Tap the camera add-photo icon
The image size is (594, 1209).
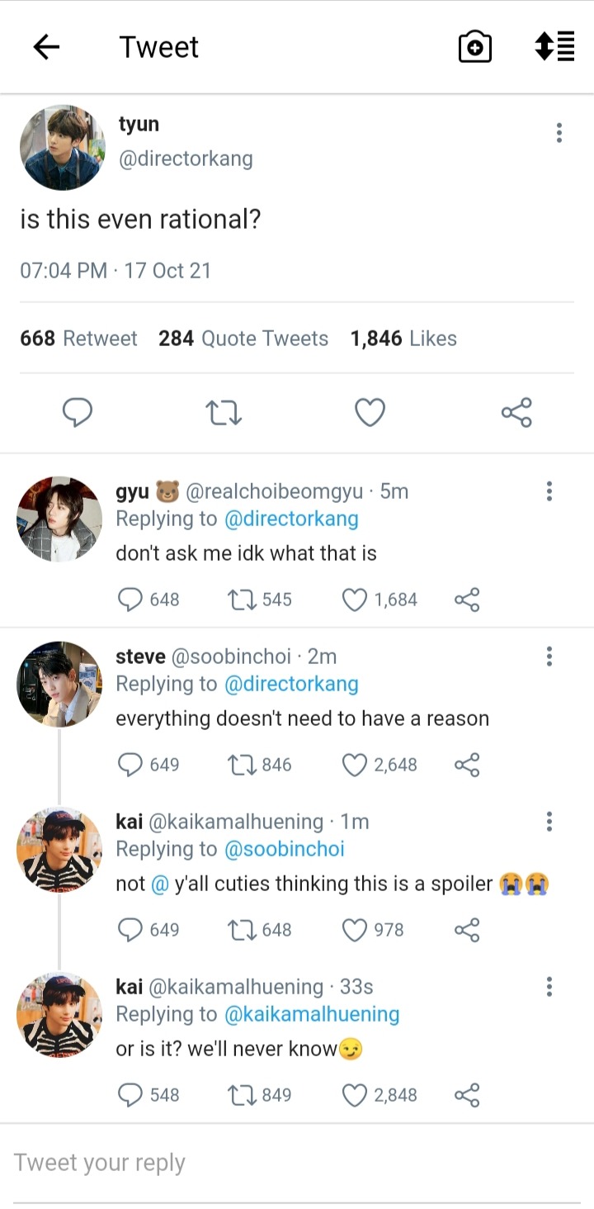(x=475, y=47)
